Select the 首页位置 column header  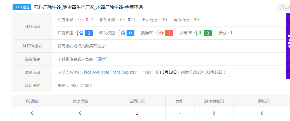[137, 101]
